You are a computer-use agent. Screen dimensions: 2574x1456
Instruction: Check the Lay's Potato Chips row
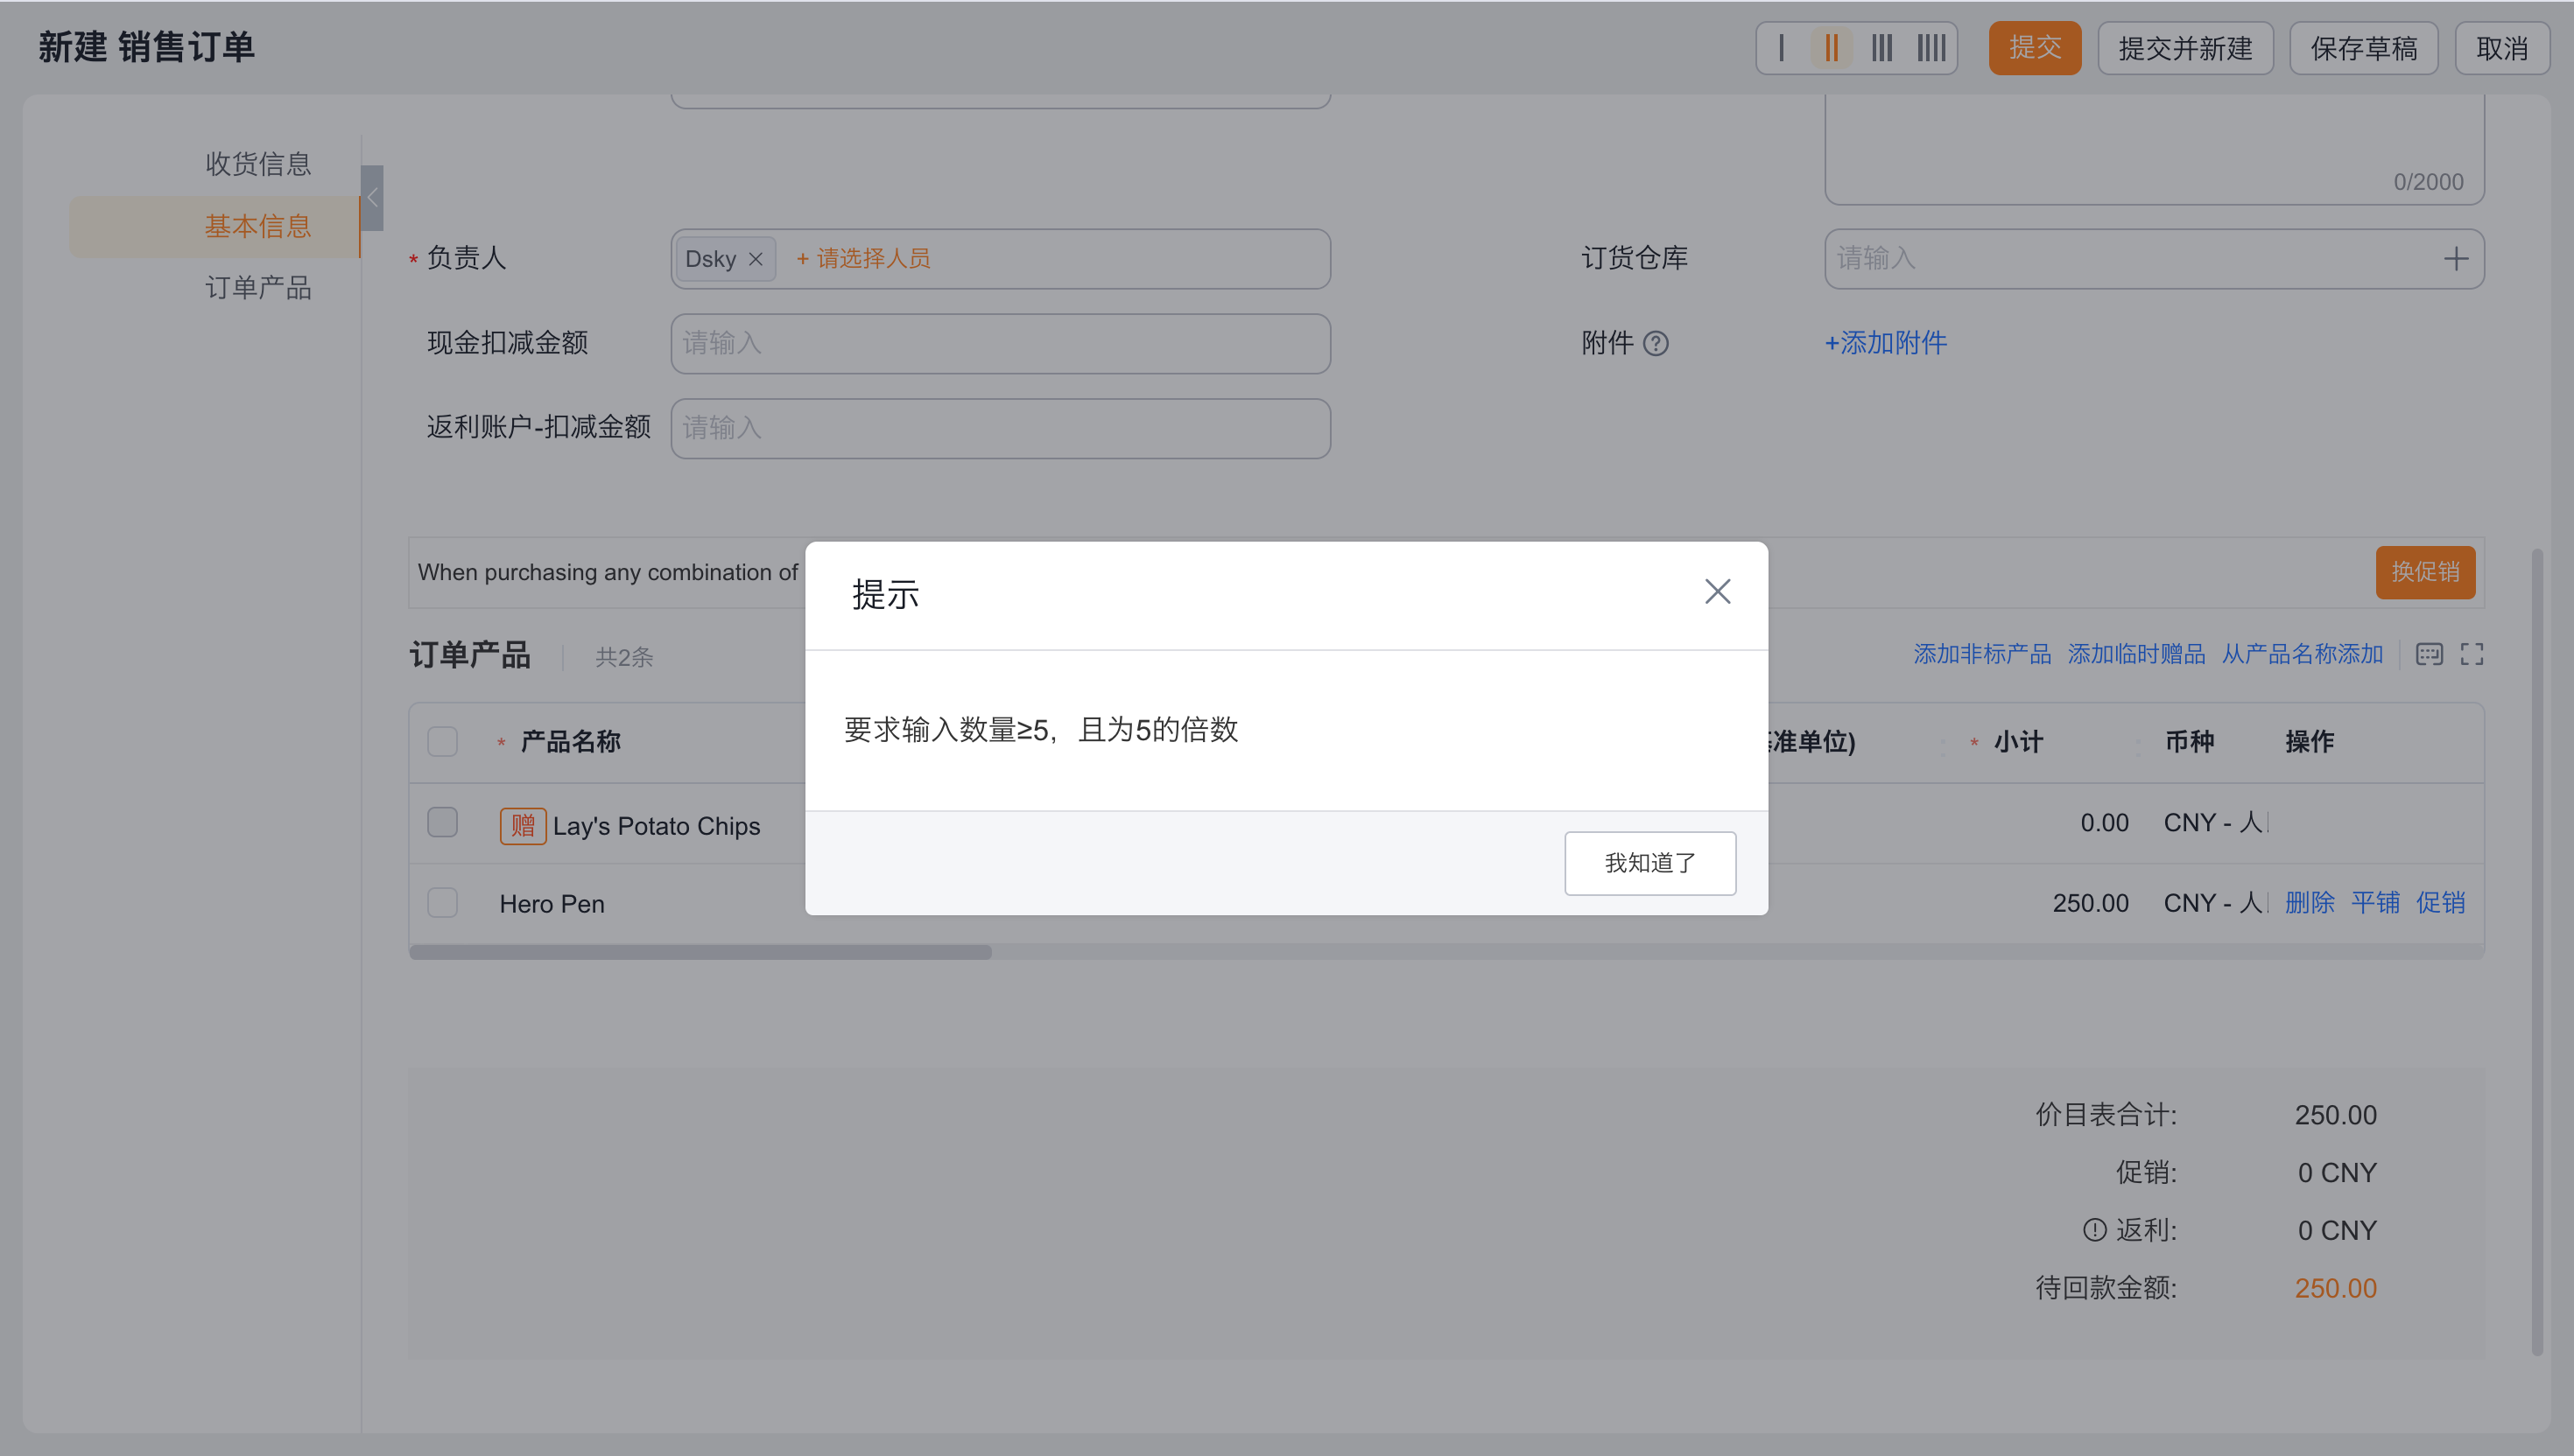442,823
